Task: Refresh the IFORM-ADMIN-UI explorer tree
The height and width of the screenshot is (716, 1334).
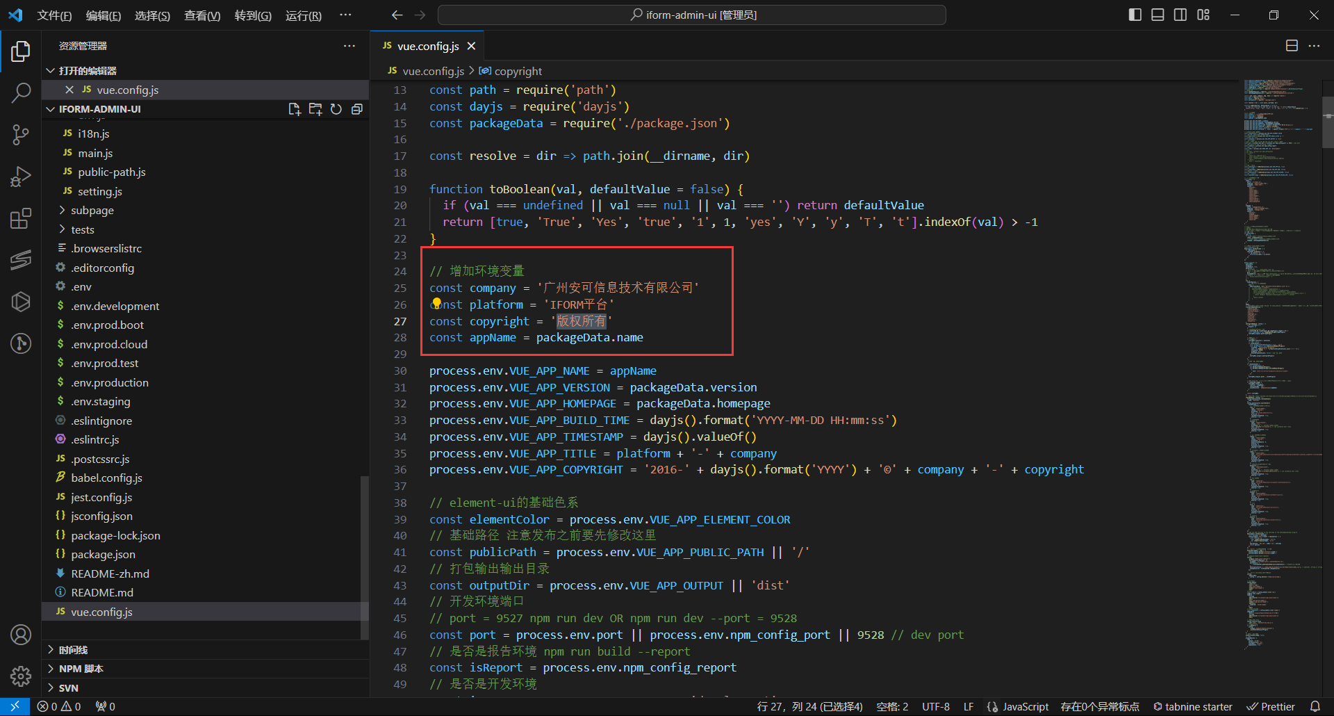Action: (x=336, y=109)
